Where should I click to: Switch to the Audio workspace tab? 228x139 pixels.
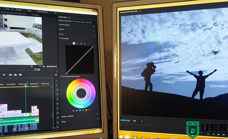click(29, 11)
